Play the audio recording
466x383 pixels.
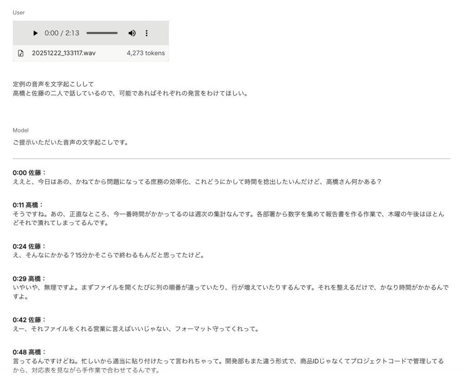point(36,33)
